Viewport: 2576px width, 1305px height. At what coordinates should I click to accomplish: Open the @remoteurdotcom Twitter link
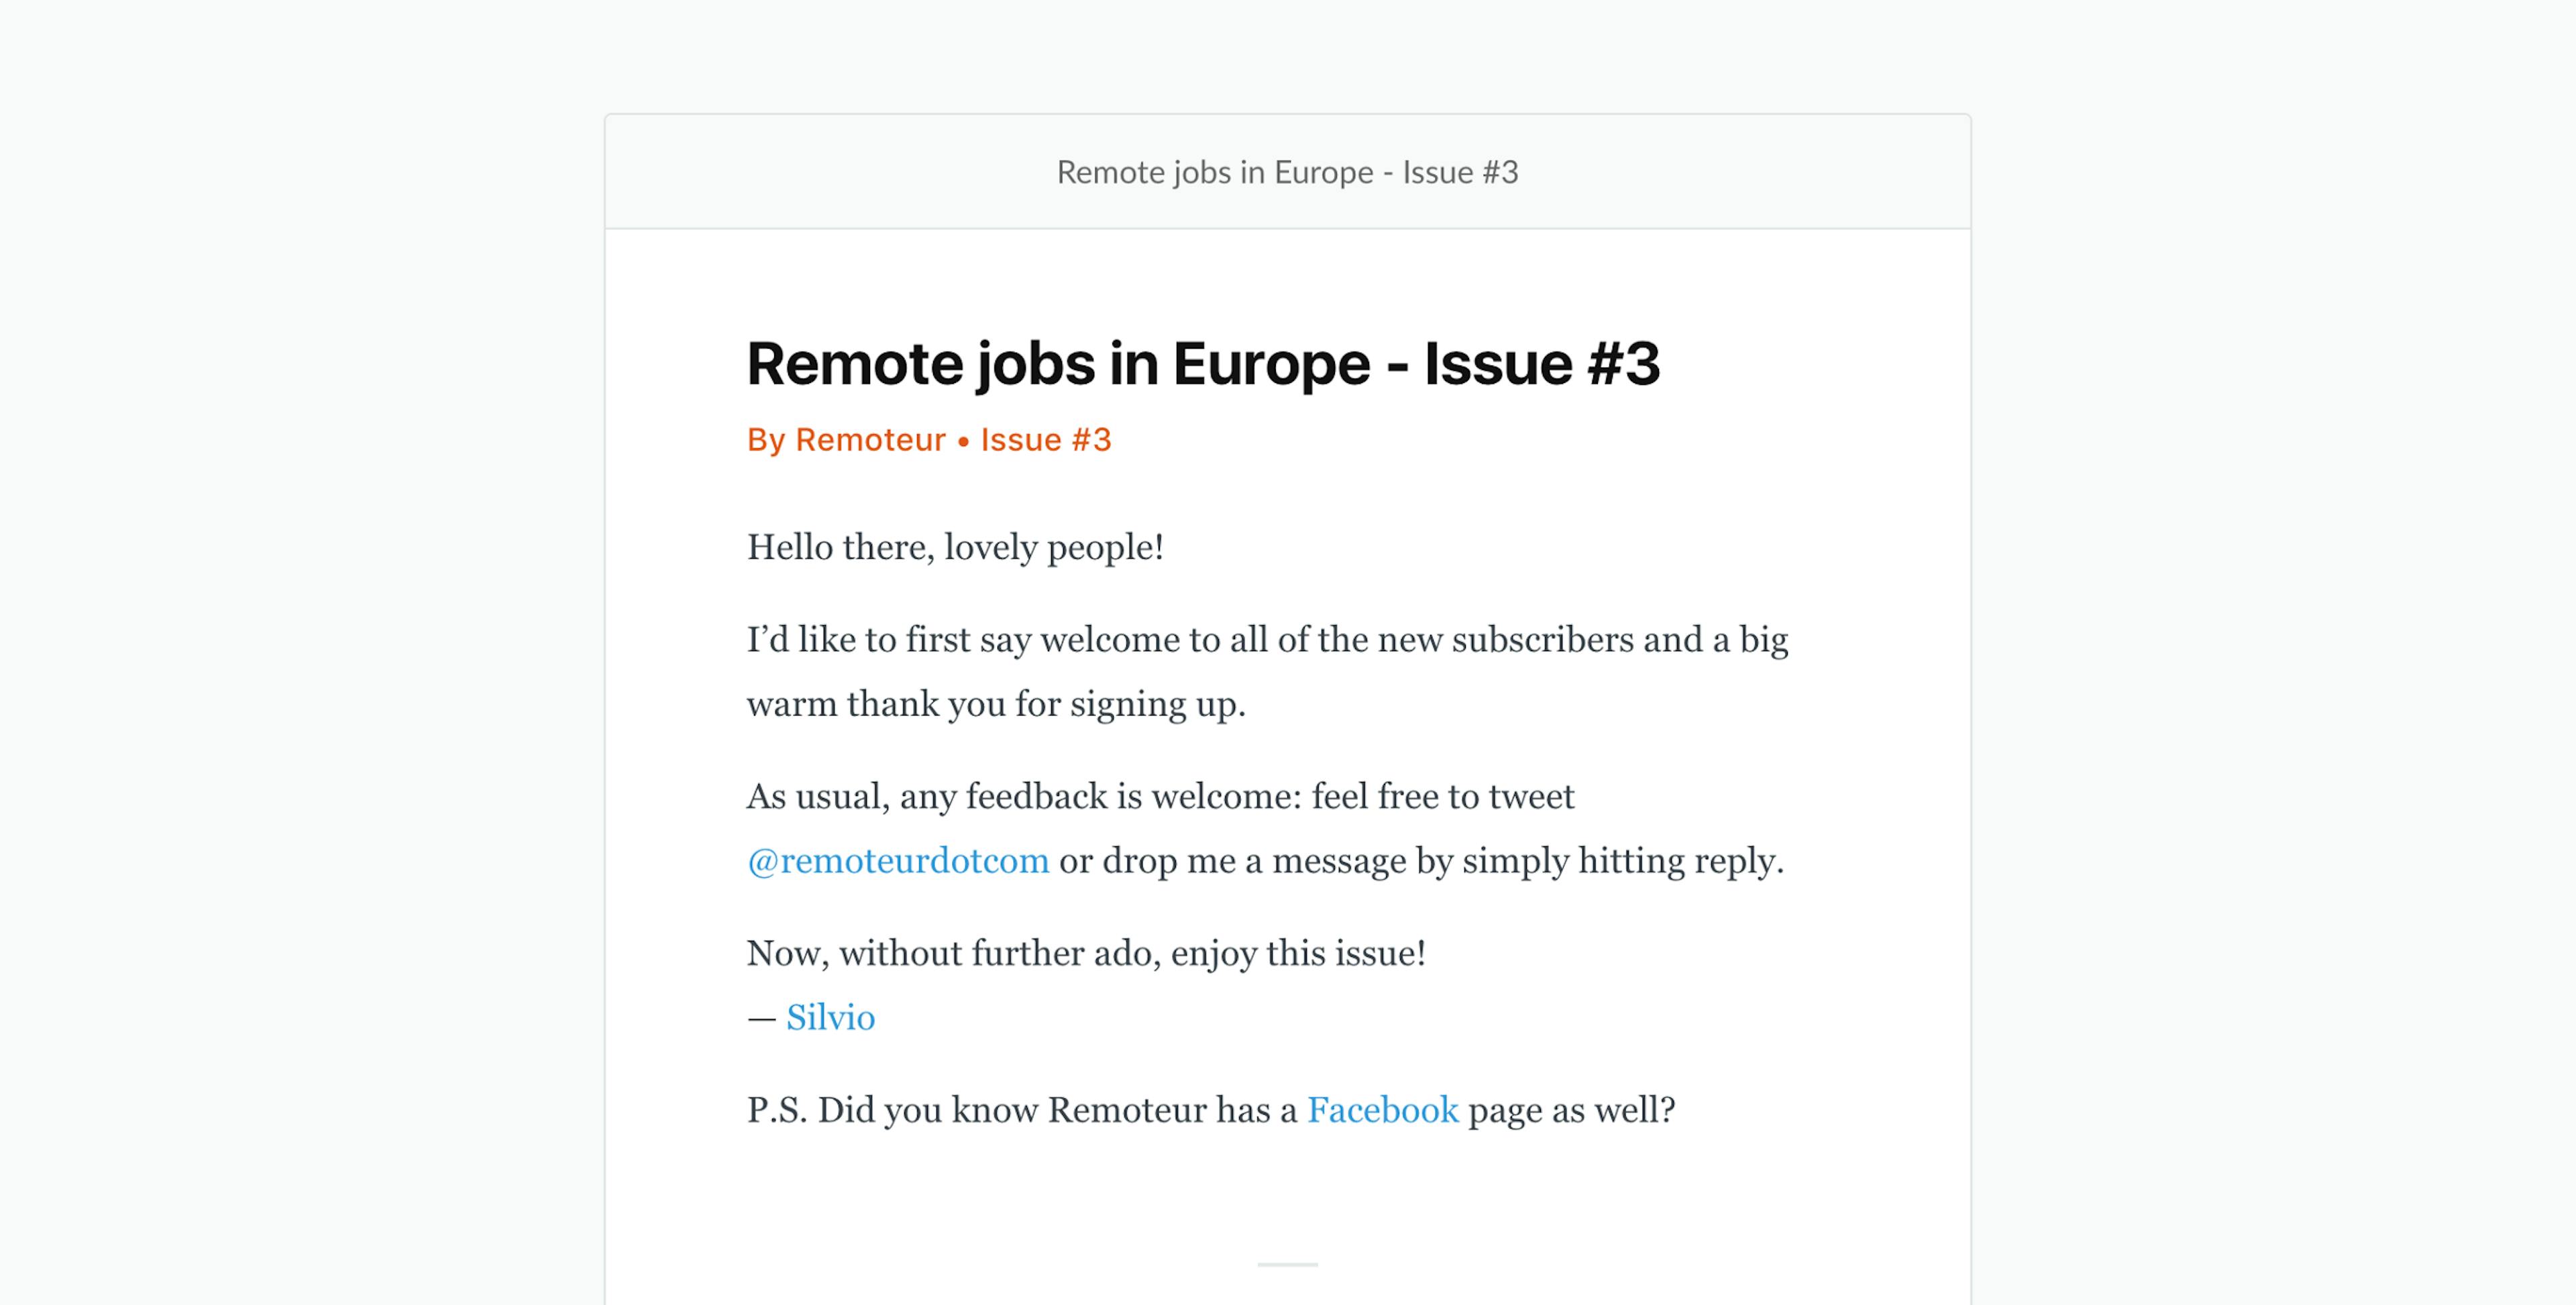[x=898, y=861]
